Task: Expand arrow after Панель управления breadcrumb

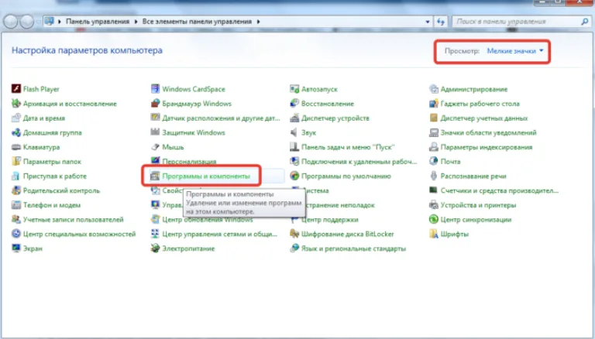Action: click(136, 22)
